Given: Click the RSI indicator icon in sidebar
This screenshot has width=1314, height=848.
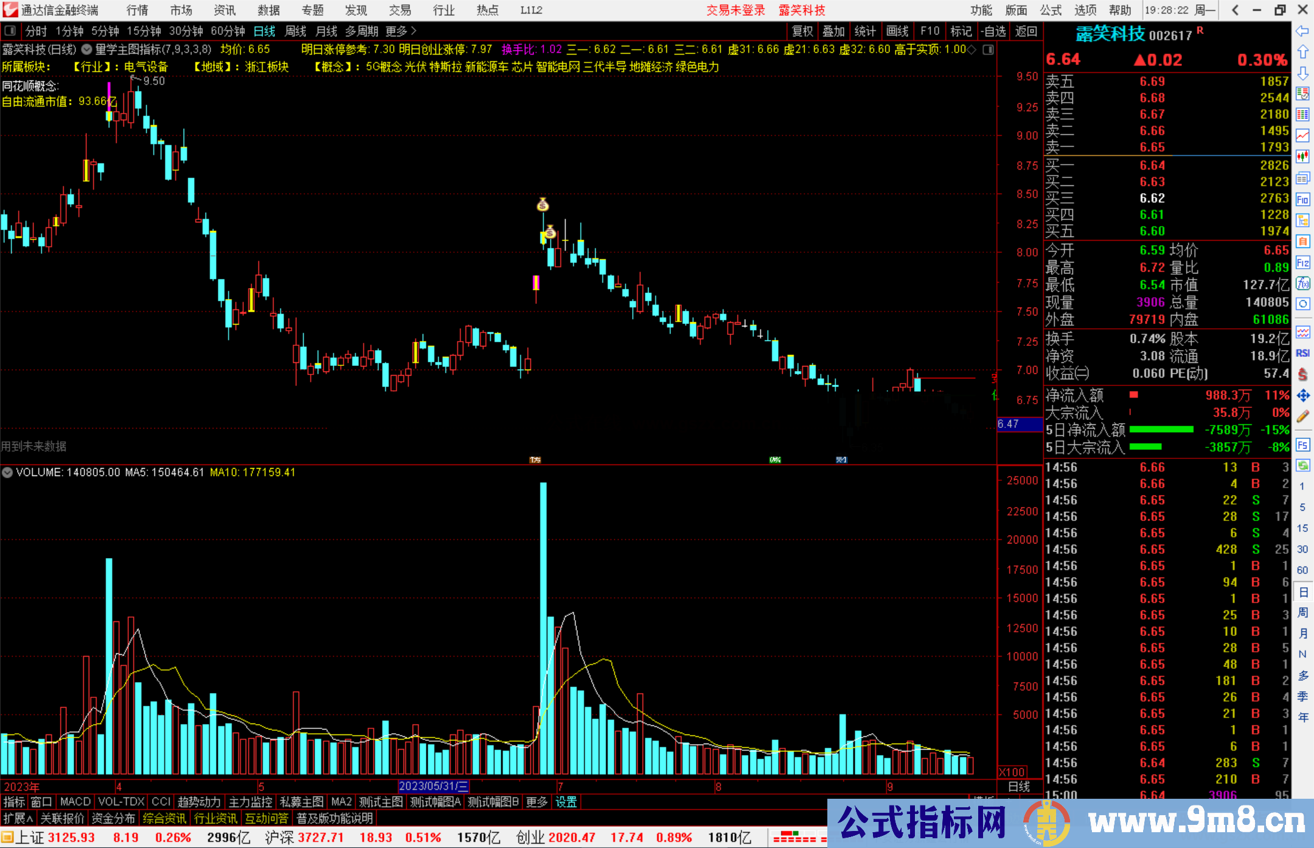Looking at the screenshot, I should (1302, 353).
